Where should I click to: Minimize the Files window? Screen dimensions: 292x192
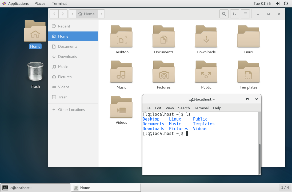click(258, 14)
